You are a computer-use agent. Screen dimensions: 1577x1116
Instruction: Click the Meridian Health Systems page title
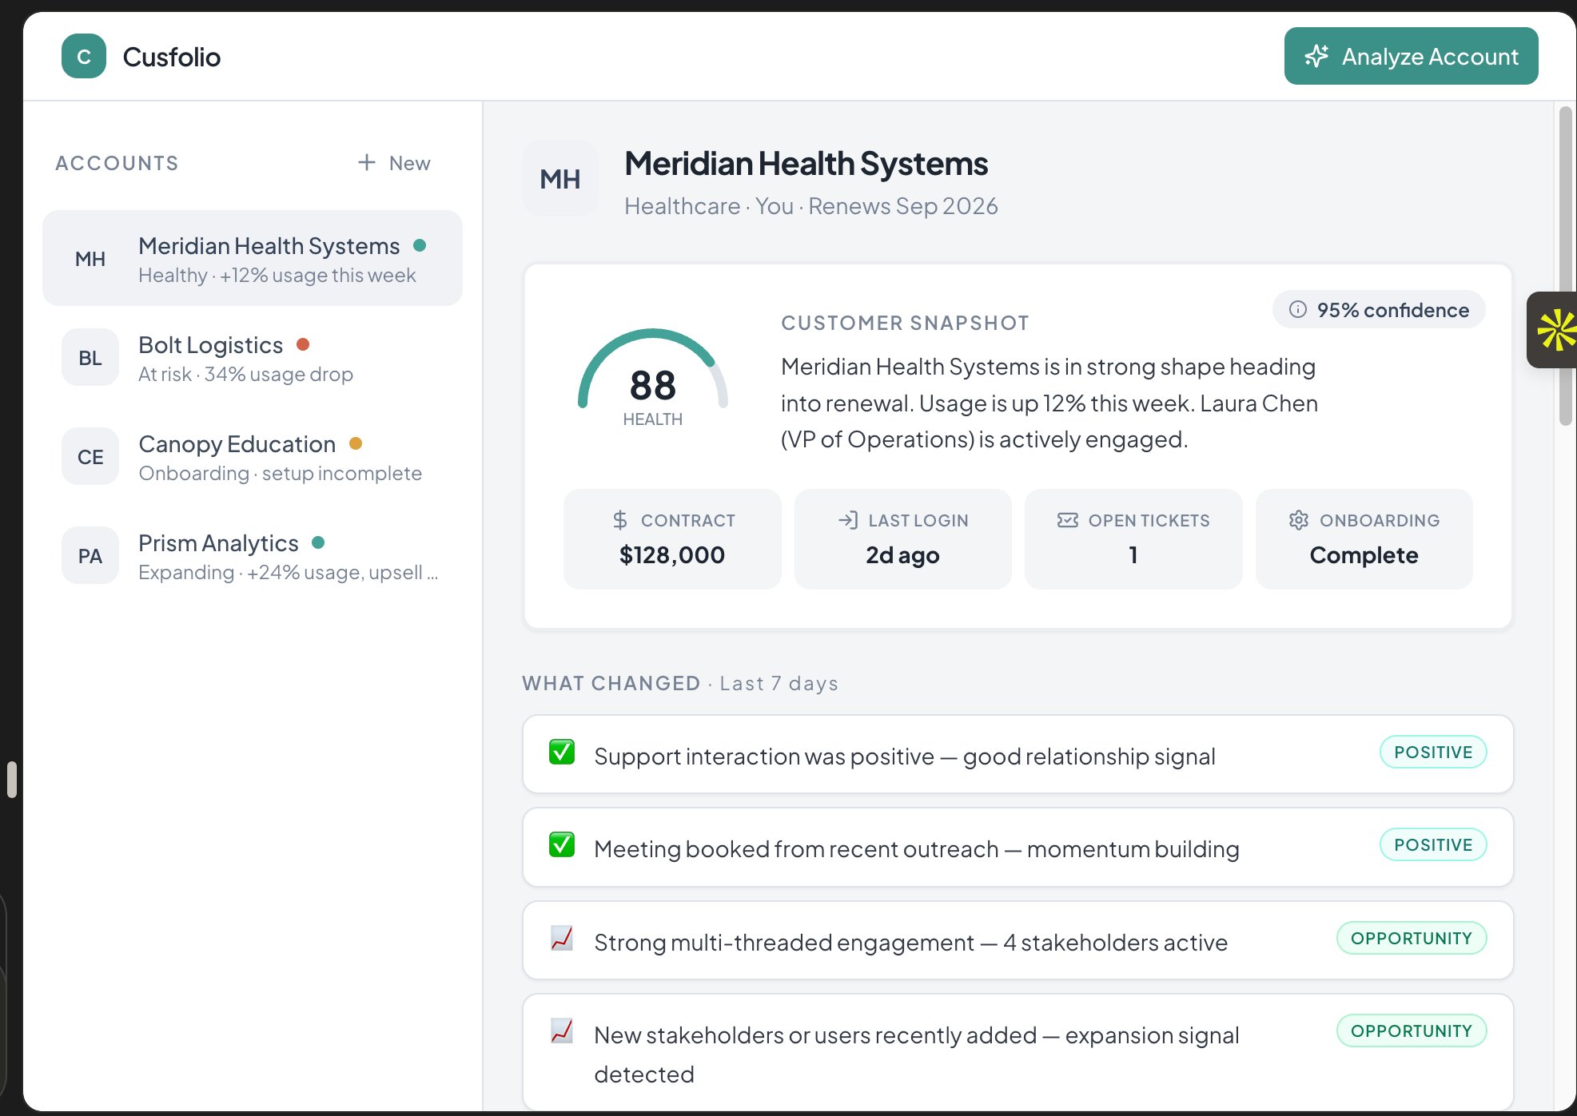click(806, 164)
